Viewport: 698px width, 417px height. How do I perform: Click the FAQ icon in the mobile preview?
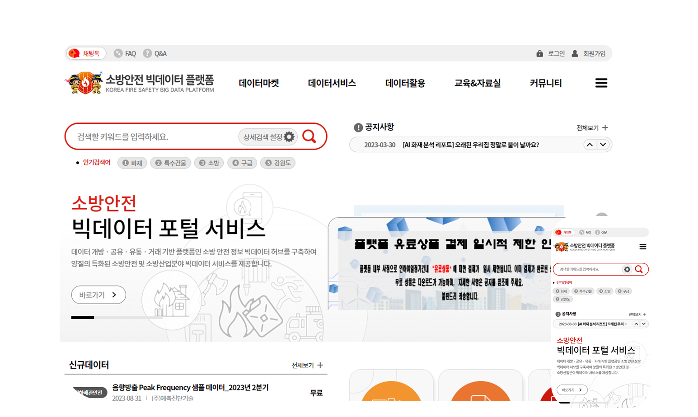point(581,232)
